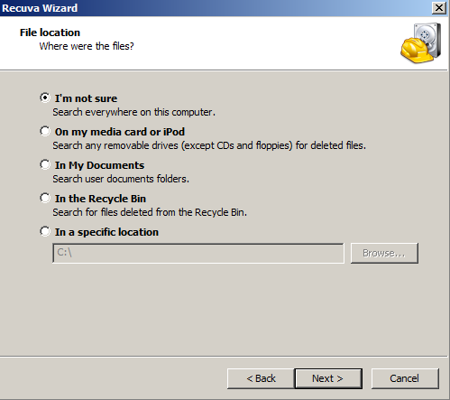Click the "Search user documents folders" description

click(121, 179)
